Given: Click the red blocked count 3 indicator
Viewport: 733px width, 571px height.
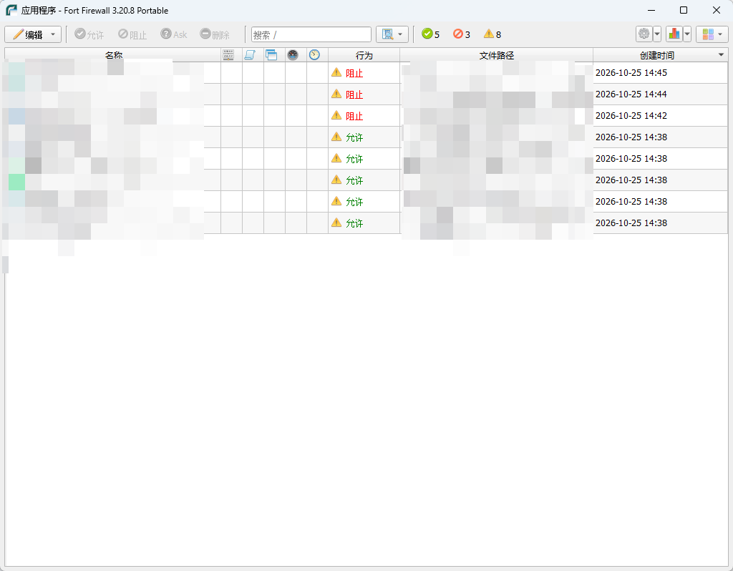Looking at the screenshot, I should 462,34.
